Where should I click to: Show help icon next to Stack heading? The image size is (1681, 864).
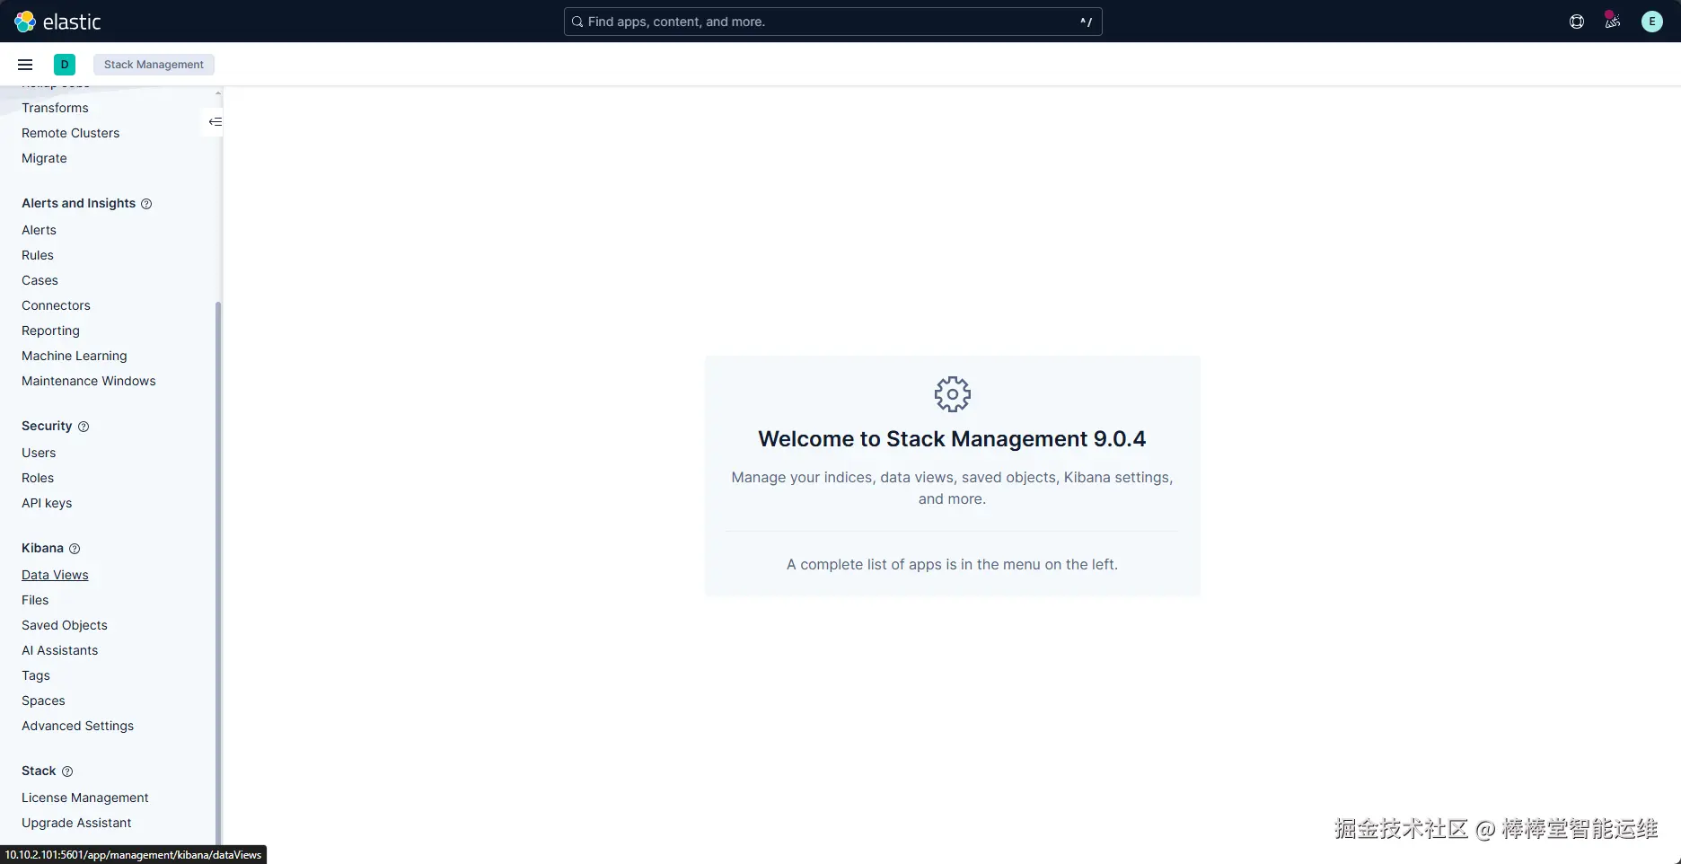67,771
